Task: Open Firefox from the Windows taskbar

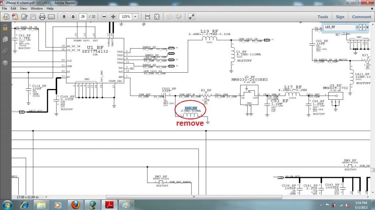Action: (x=76, y=204)
